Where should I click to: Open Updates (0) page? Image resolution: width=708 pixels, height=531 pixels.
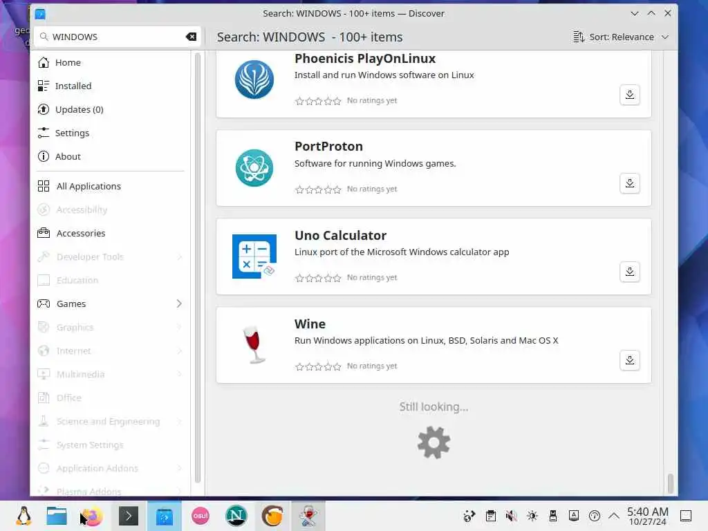coord(111,109)
